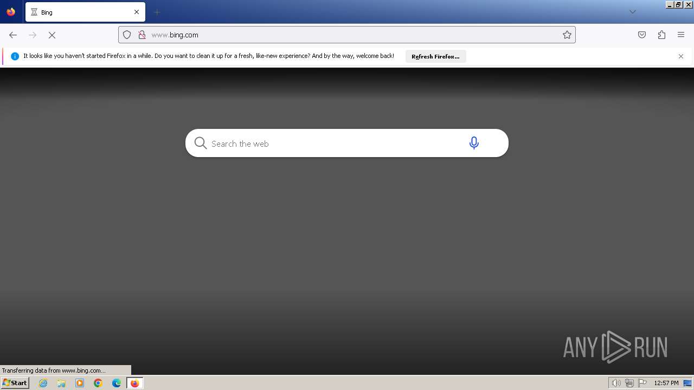Launch Internet Explorer from the taskbar
This screenshot has height=390, width=694.
[x=43, y=383]
